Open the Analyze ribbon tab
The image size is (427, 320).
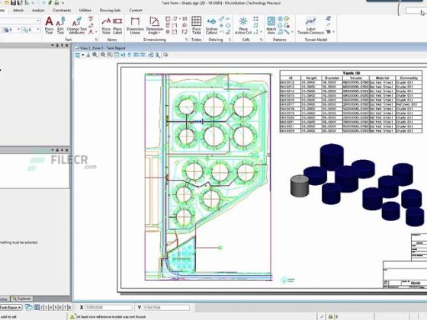(x=38, y=11)
